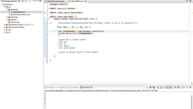Expand the lib folder node

pos(5,32)
